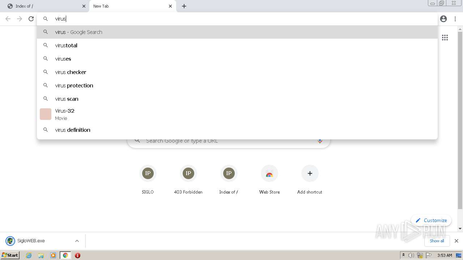Go back to previous page
This screenshot has width=463, height=260.
tap(8, 19)
